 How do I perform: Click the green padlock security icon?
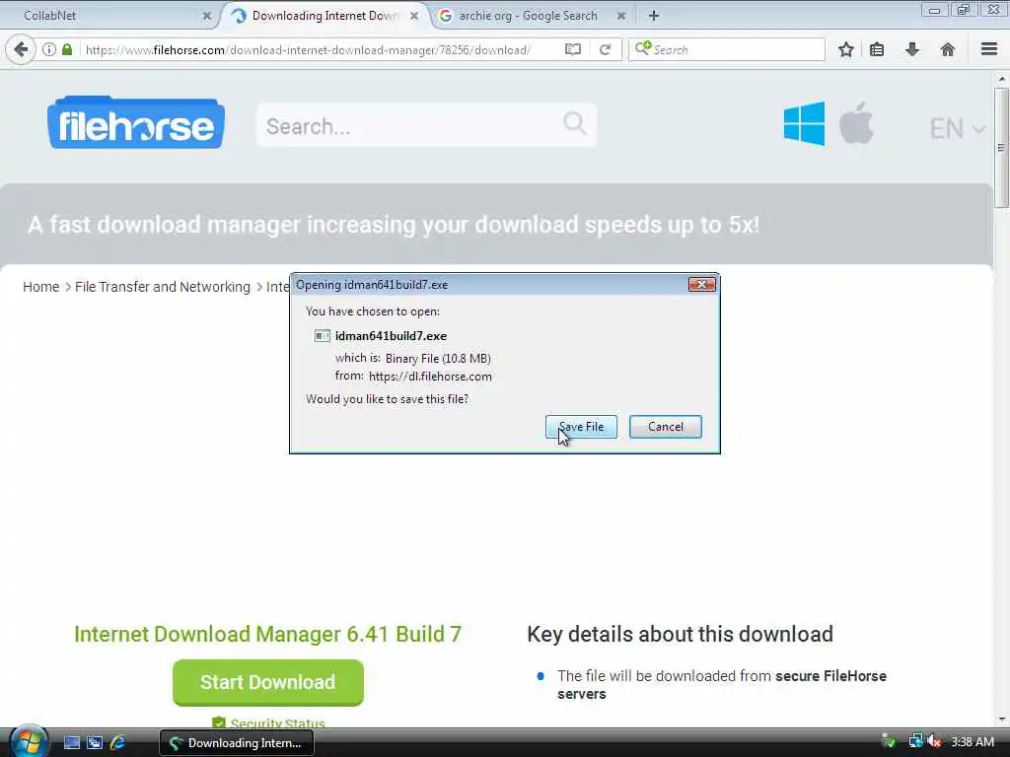(x=67, y=49)
